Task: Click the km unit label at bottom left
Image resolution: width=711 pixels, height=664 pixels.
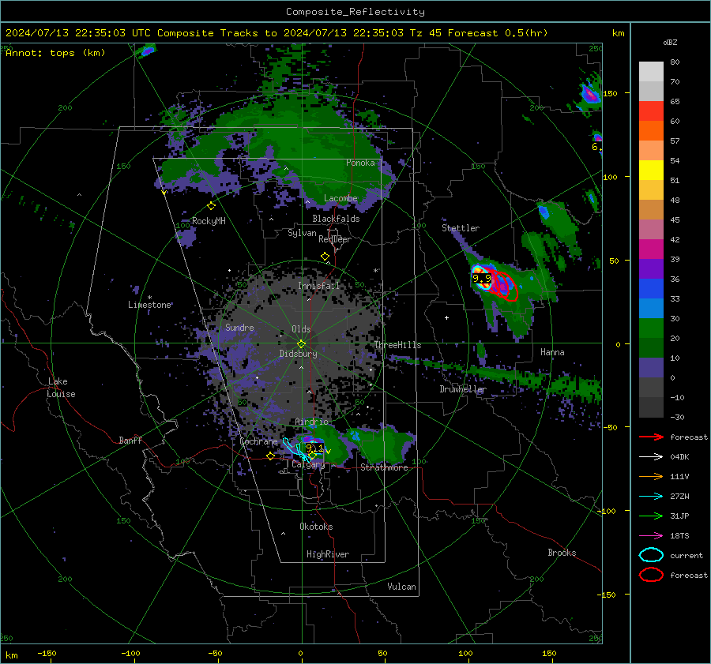Action: pos(11,655)
